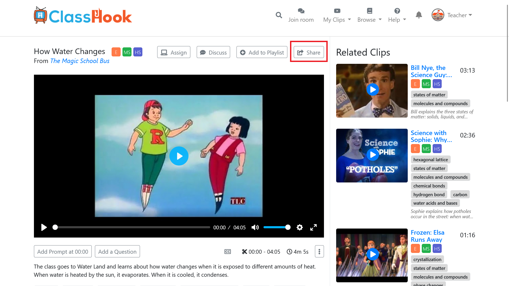
Task: Select water acids and bases tag
Action: click(435, 203)
